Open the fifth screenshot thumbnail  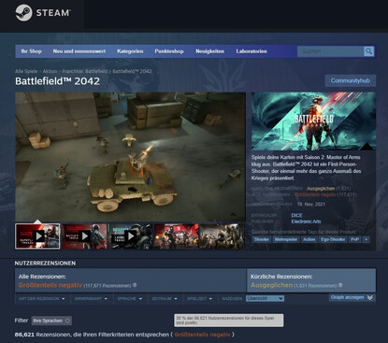coord(223,236)
